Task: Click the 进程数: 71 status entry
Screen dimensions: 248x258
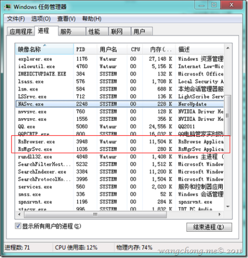Action: click(17, 248)
